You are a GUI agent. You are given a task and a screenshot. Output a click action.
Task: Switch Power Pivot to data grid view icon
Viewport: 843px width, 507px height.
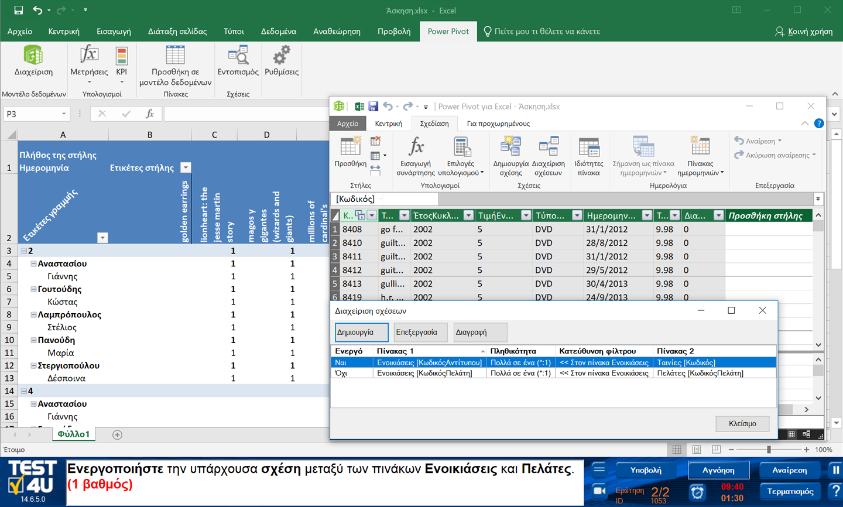point(791,434)
